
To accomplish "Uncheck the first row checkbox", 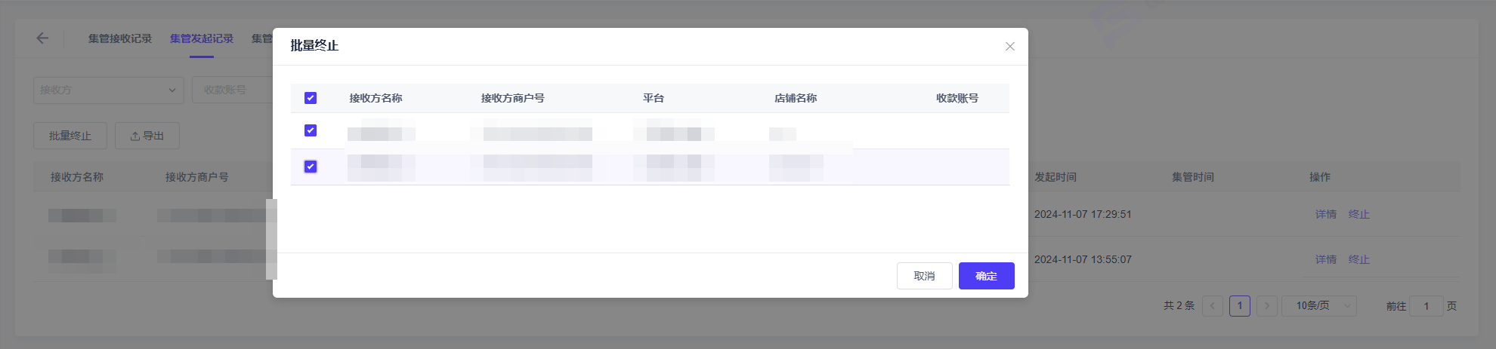I will (311, 130).
